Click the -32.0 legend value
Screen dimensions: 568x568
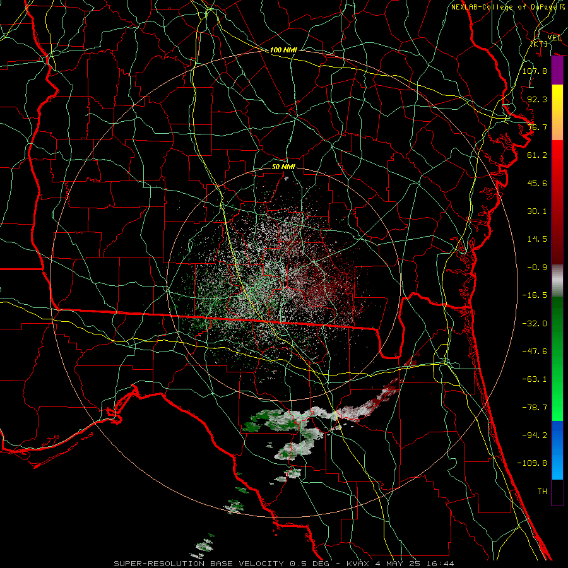pos(535,324)
